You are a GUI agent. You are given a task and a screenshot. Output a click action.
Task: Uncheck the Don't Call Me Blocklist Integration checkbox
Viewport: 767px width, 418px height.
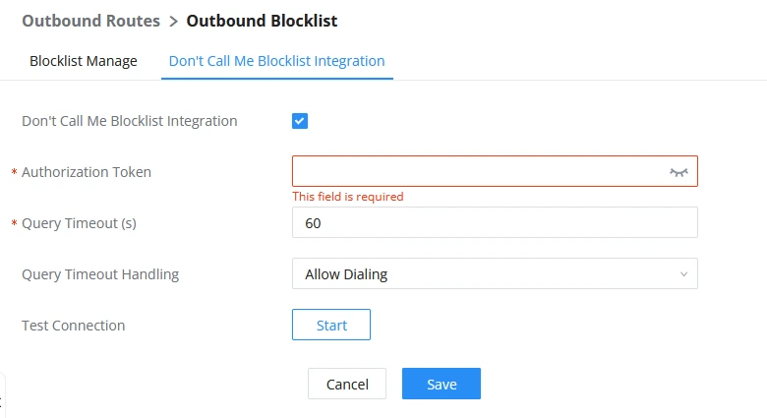[300, 121]
